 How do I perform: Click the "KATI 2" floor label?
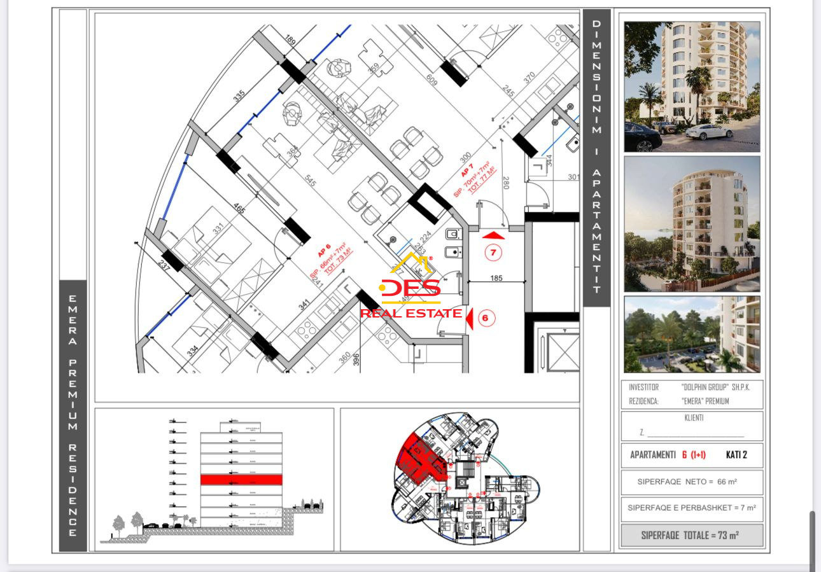tap(738, 455)
